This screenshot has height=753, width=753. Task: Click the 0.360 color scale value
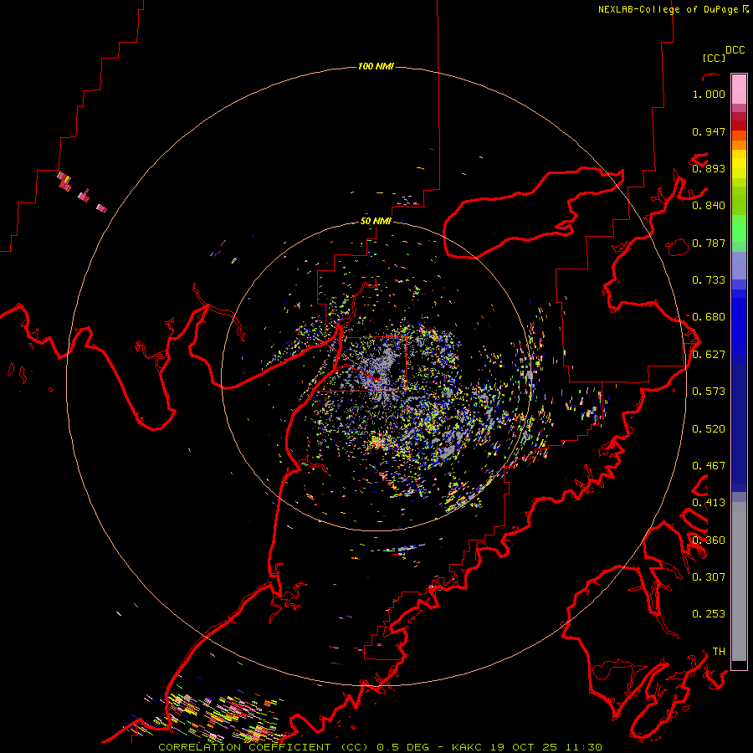709,540
